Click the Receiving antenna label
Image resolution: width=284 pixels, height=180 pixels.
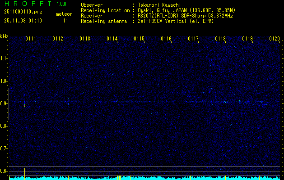104,21
